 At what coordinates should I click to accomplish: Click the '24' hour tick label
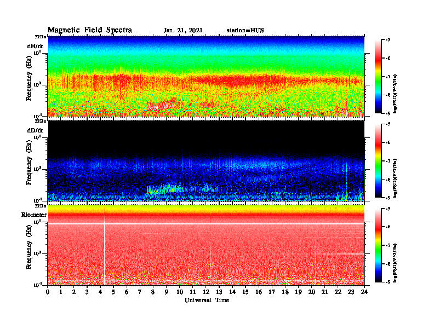(x=364, y=292)
